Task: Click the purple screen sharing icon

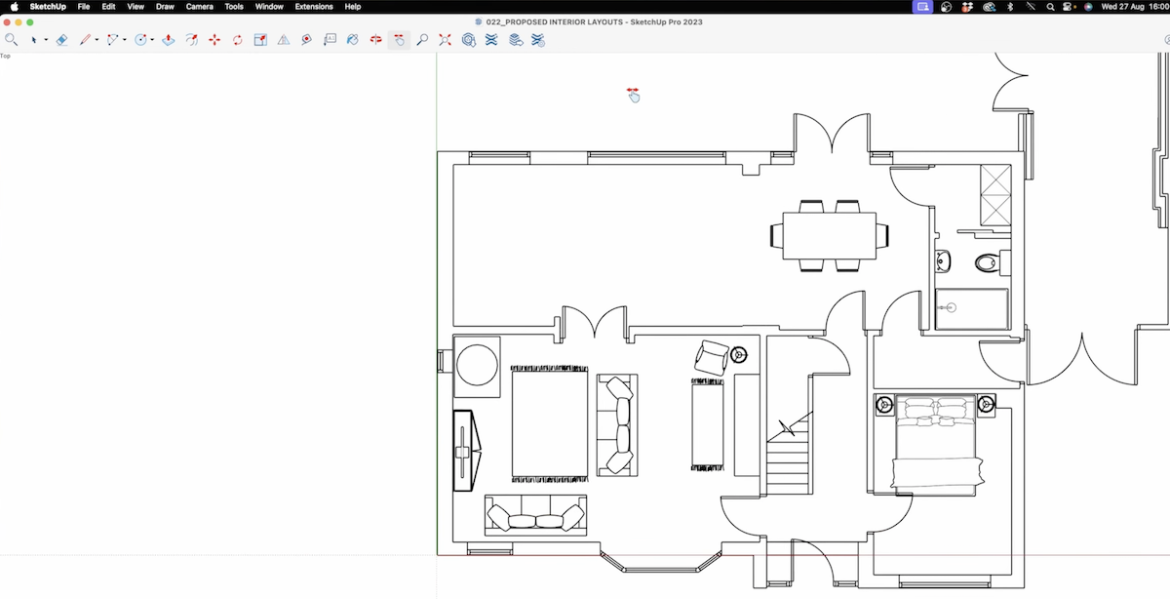Action: 922,7
